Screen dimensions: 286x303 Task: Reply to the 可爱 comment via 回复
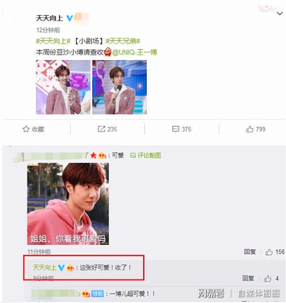point(250,252)
